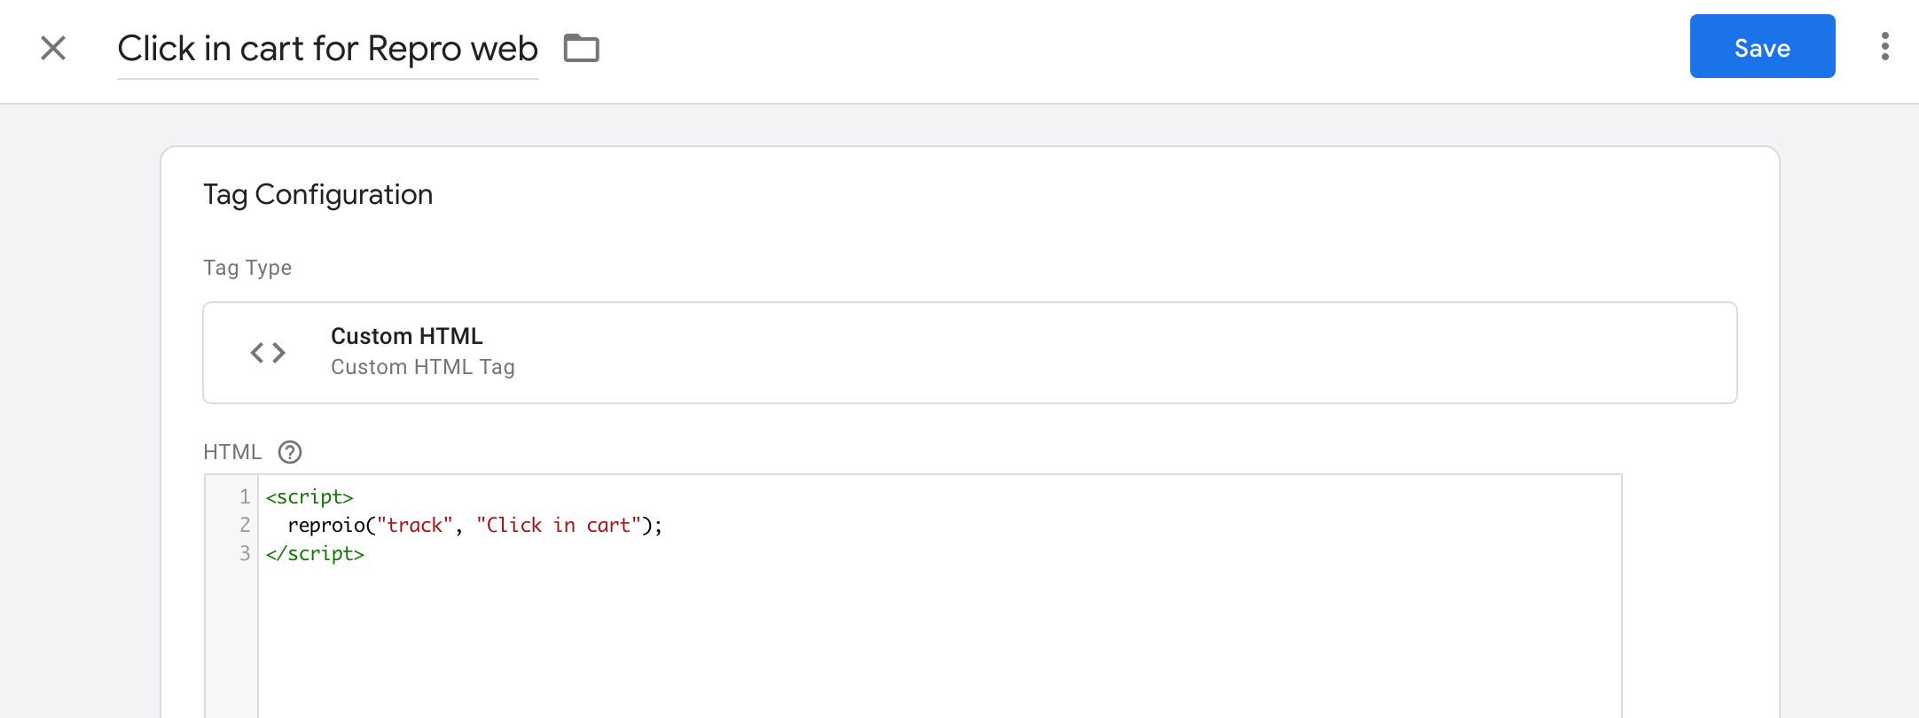Click line number 2 in the code gutter
The image size is (1919, 718).
[245, 526]
